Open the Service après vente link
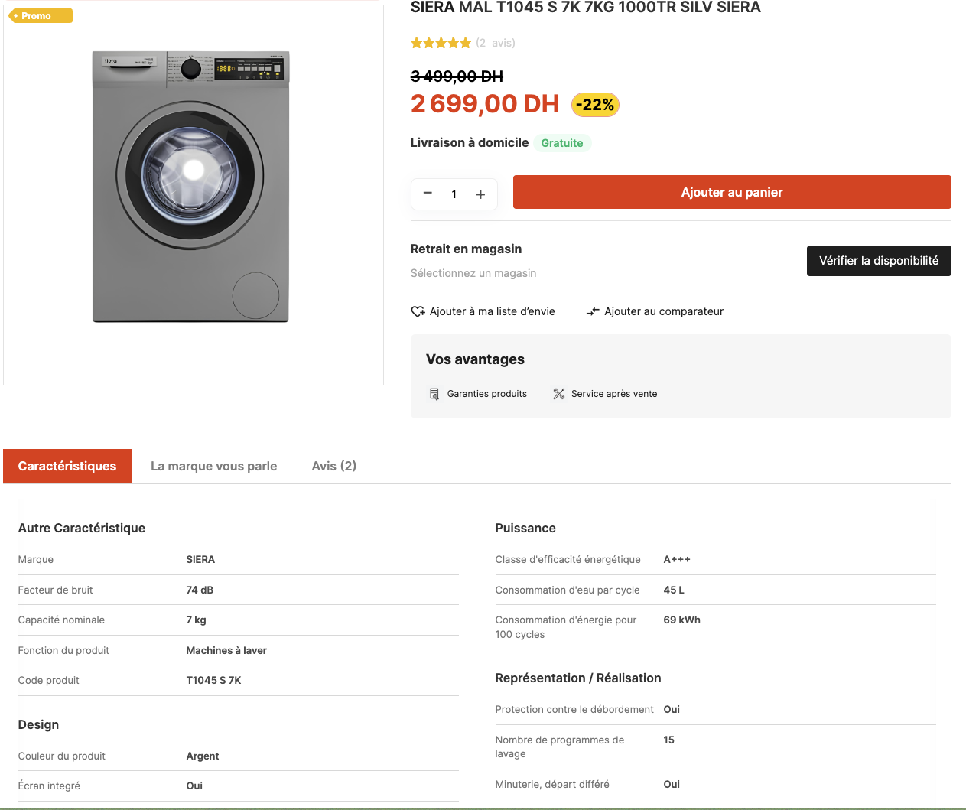Screen dimensions: 966x810 tap(614, 394)
